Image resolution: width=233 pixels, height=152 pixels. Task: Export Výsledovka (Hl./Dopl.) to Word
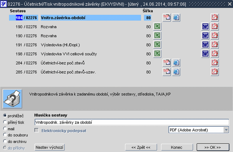205,45
